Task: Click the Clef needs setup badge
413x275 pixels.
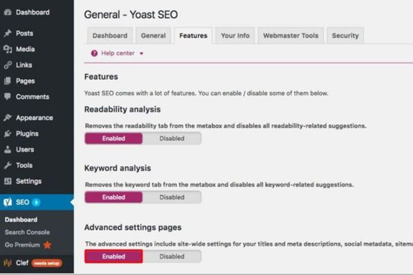Action: 47,263
